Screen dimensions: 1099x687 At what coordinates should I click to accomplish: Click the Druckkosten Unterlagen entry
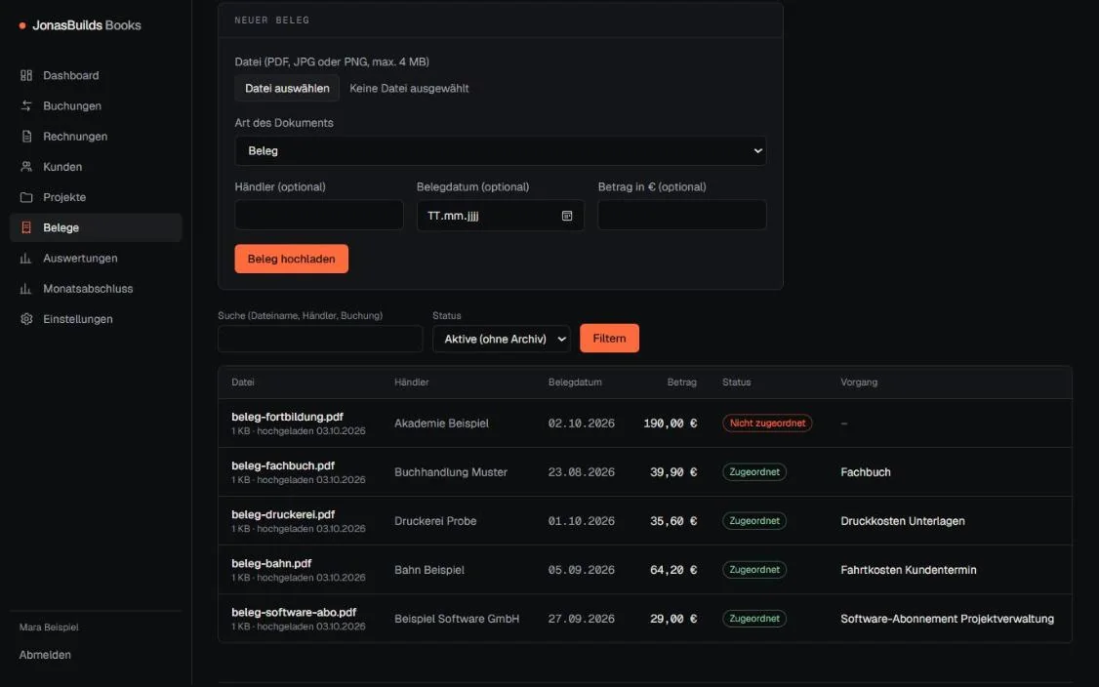click(x=903, y=521)
